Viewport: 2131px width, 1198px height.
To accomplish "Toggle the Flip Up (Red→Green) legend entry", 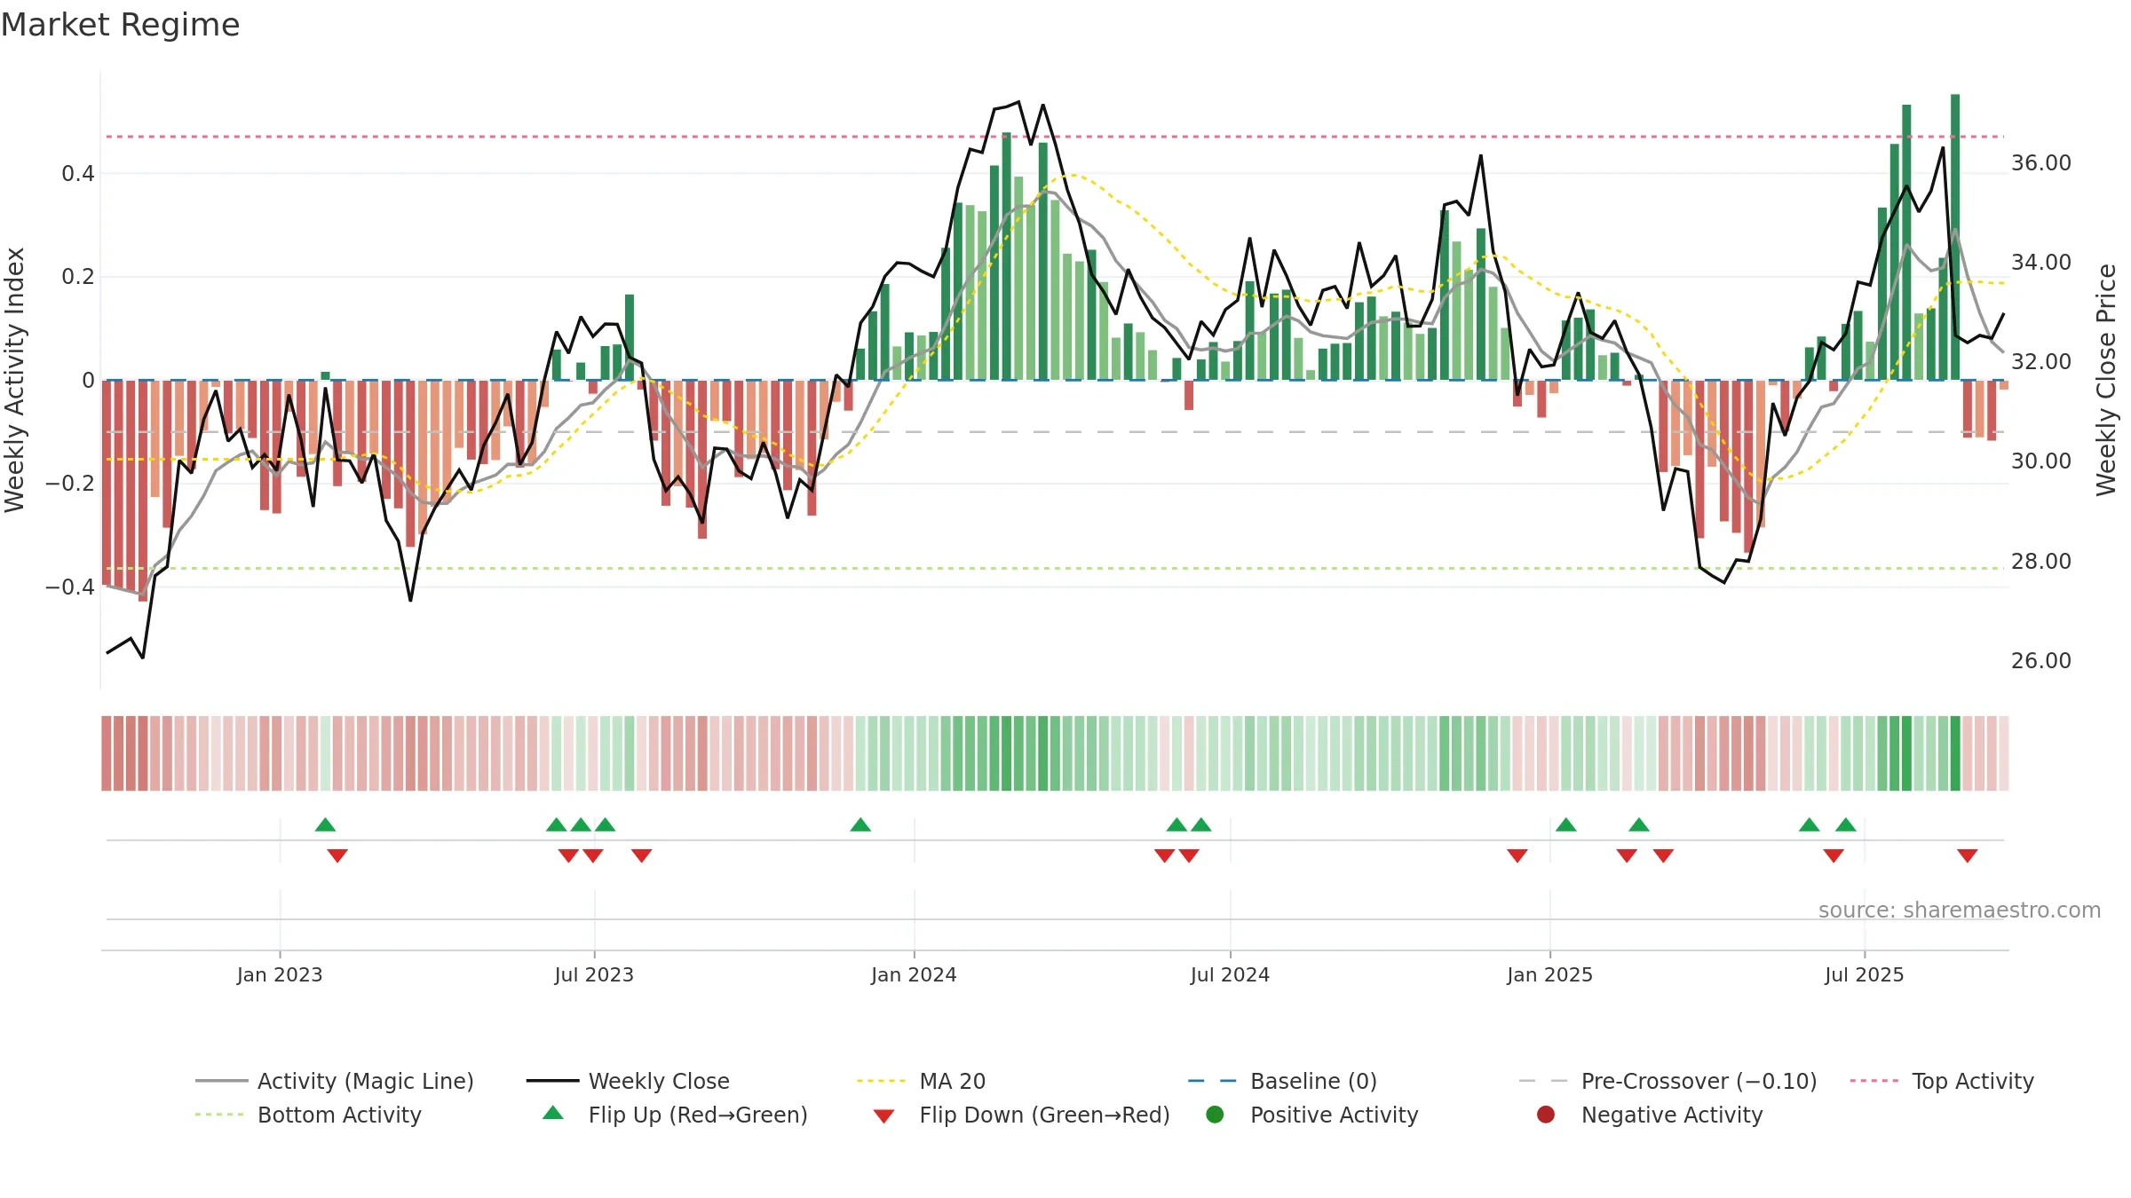I will click(x=675, y=1115).
